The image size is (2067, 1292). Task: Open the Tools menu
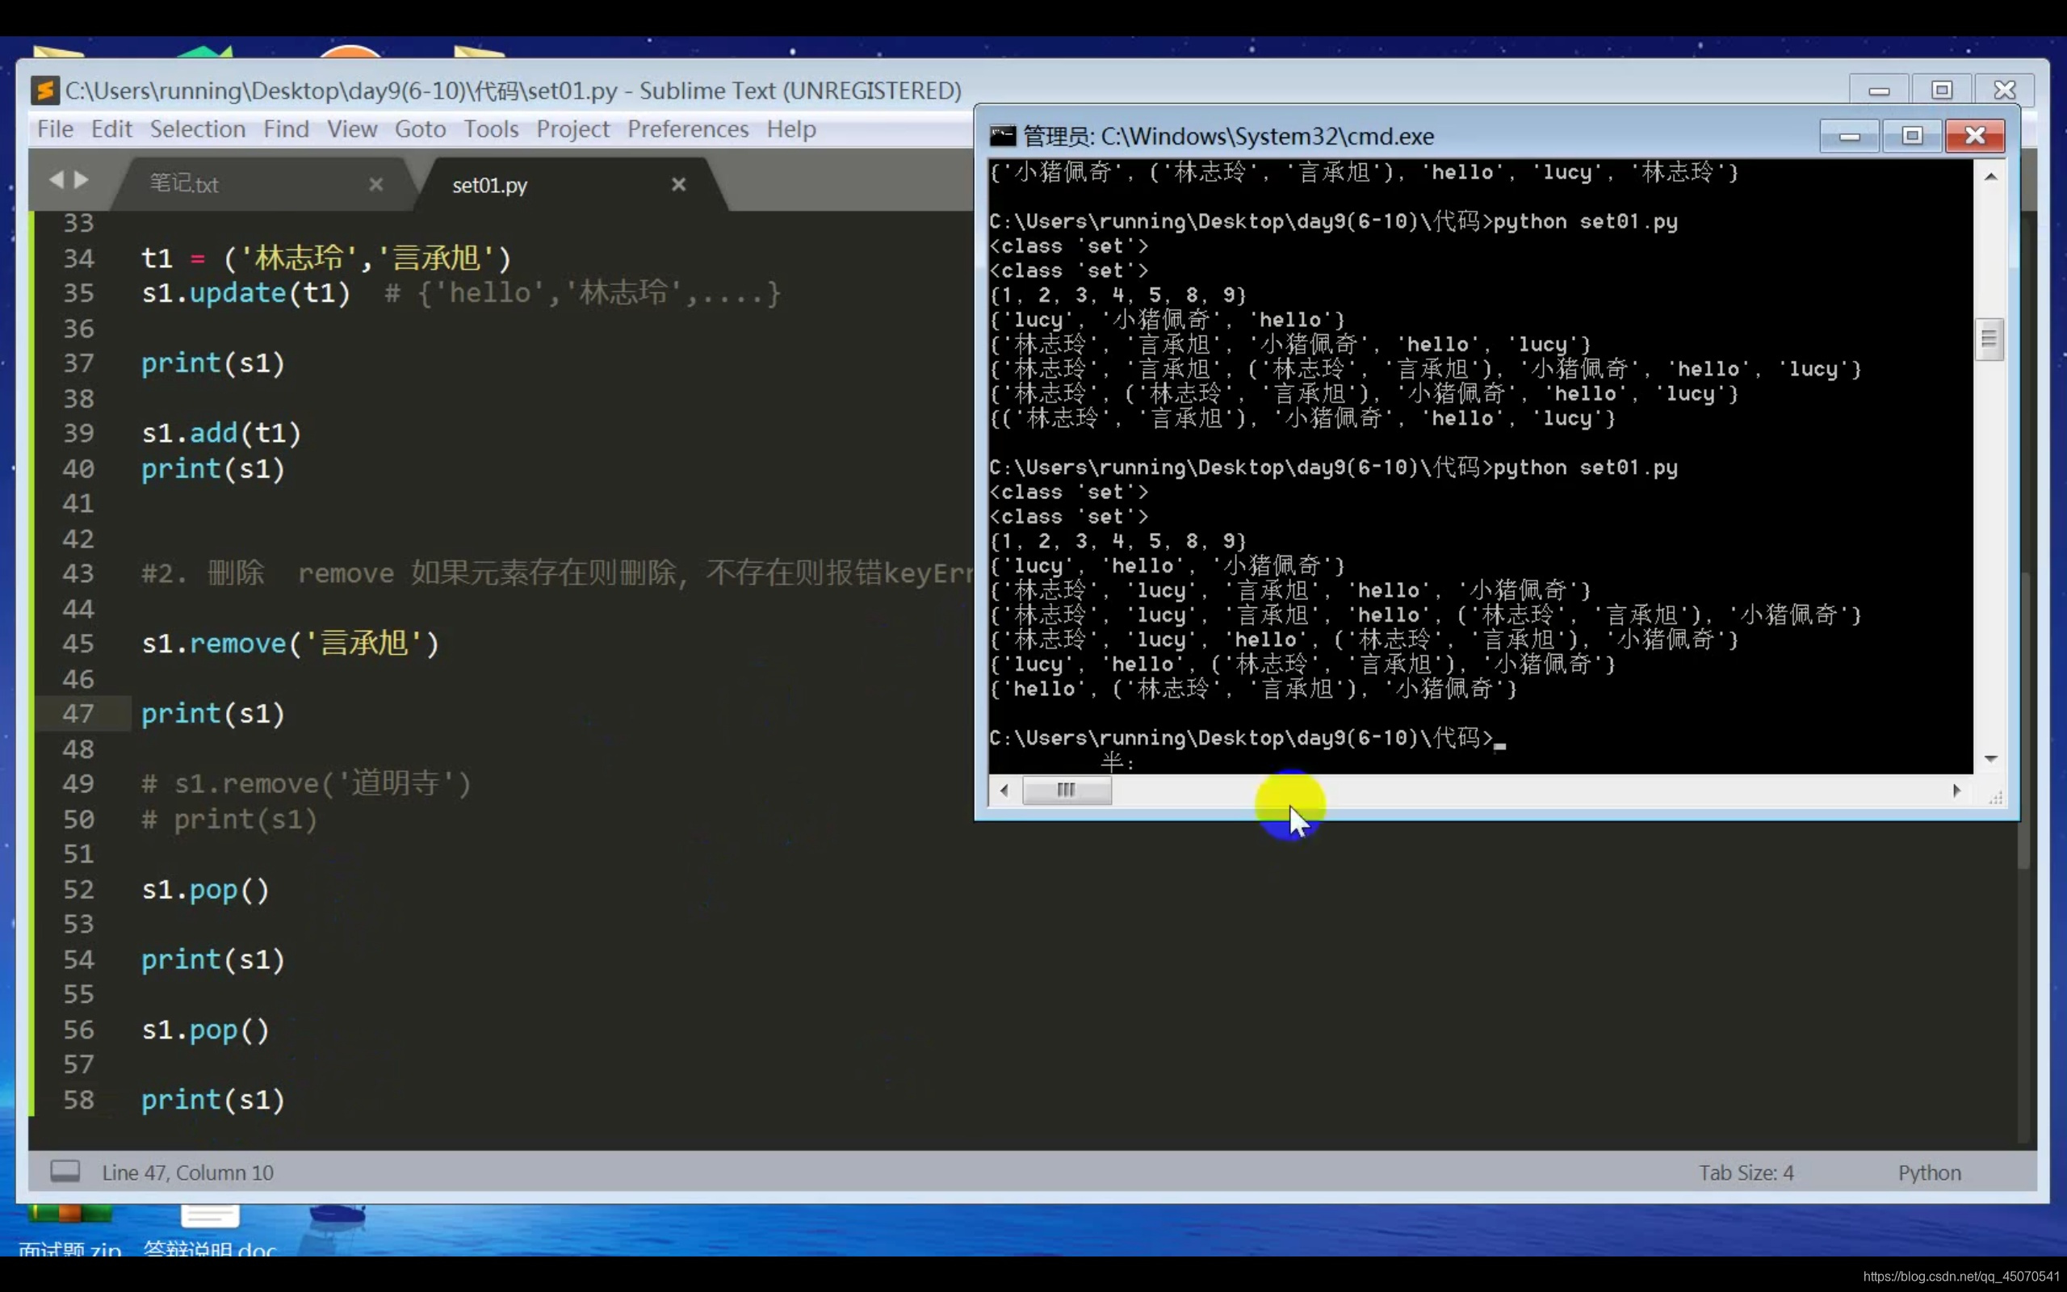(x=490, y=129)
